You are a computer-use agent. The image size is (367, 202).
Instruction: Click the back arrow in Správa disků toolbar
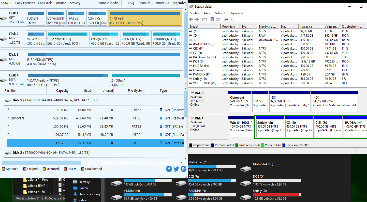[191, 20]
